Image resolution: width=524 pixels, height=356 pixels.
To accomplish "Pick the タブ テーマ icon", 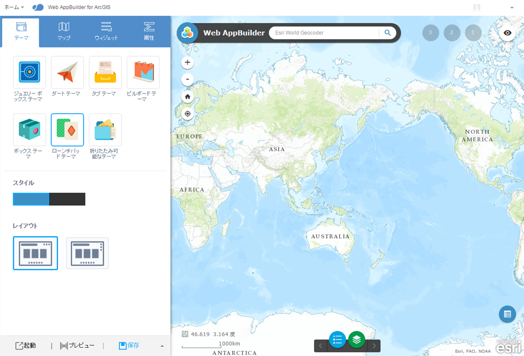I will point(105,72).
